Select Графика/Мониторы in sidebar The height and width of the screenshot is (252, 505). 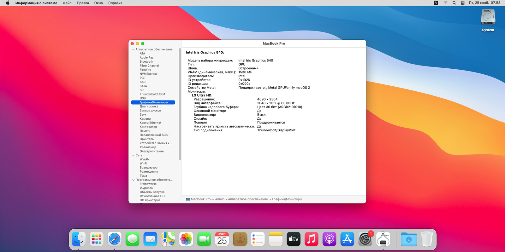point(153,102)
